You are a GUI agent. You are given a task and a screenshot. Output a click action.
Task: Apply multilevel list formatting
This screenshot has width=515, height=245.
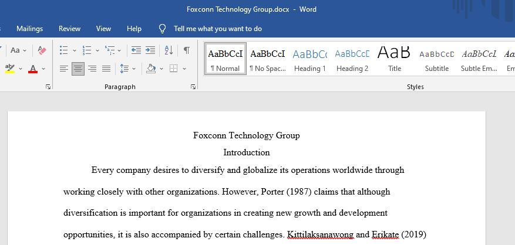click(109, 50)
